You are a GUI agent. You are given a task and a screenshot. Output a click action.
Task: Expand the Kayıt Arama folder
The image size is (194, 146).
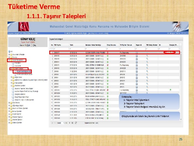coord(9,103)
